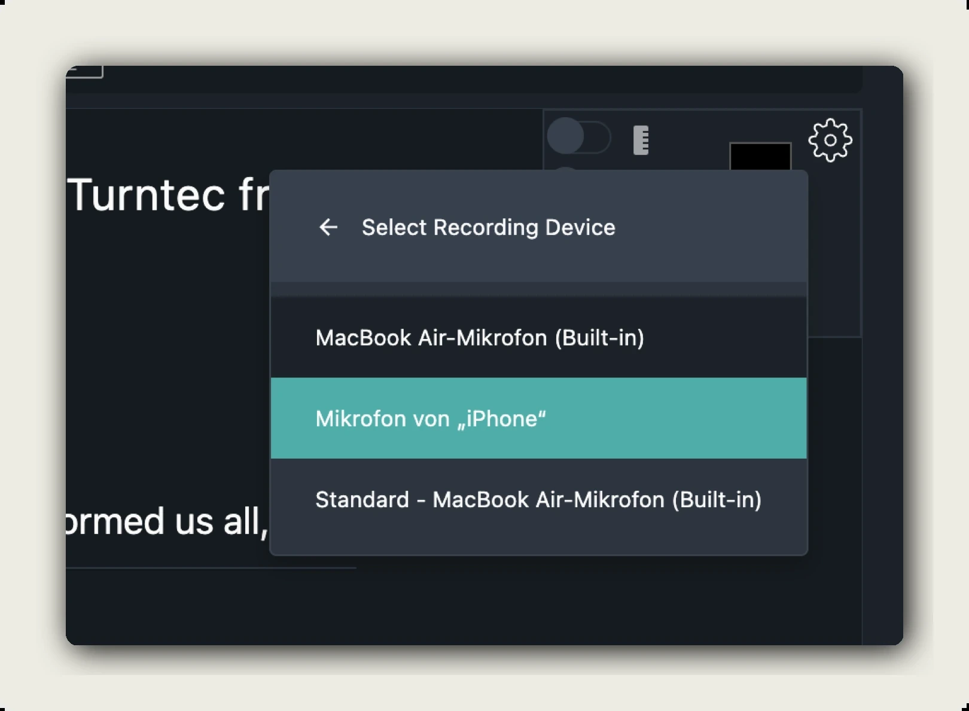Click the black color box near gear
Screen dimensions: 969x711
pyautogui.click(x=760, y=157)
